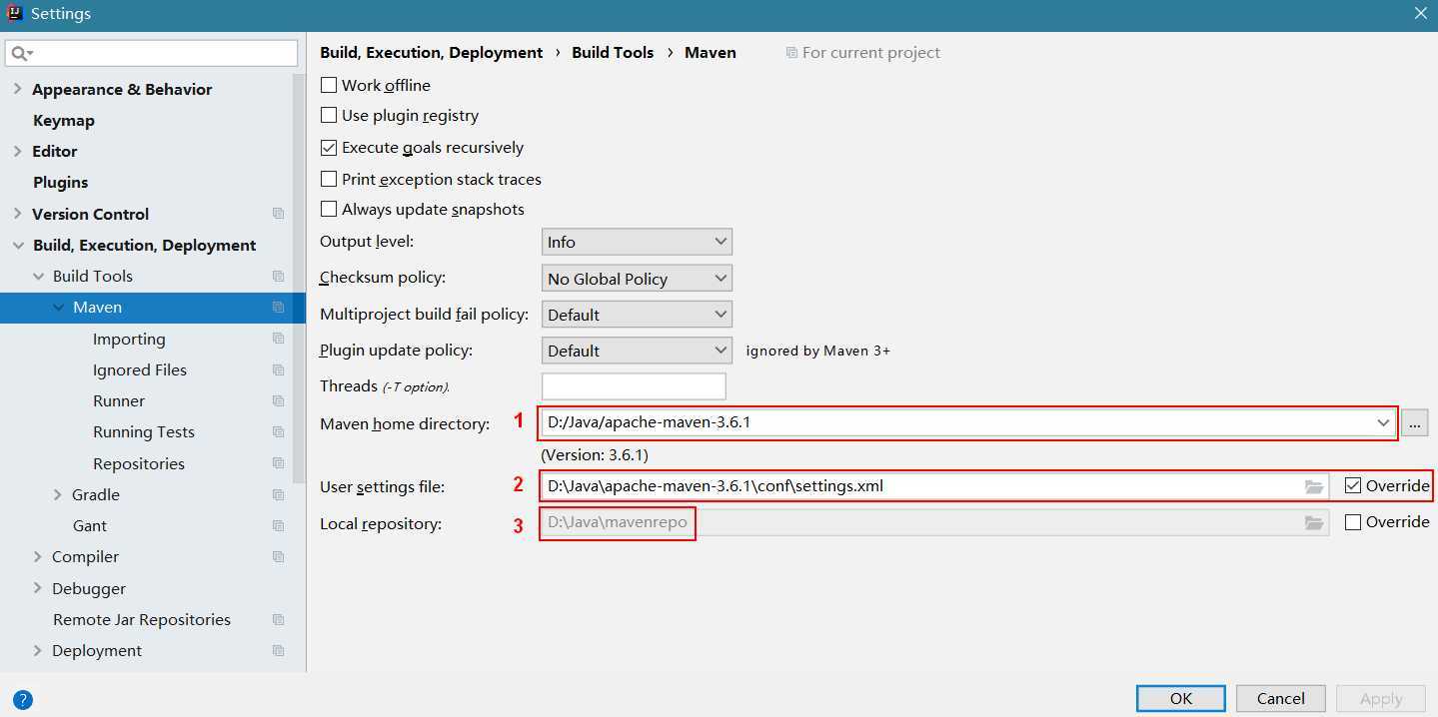
Task: Click Build, Execution, Deployment breadcrumb
Action: (x=432, y=52)
